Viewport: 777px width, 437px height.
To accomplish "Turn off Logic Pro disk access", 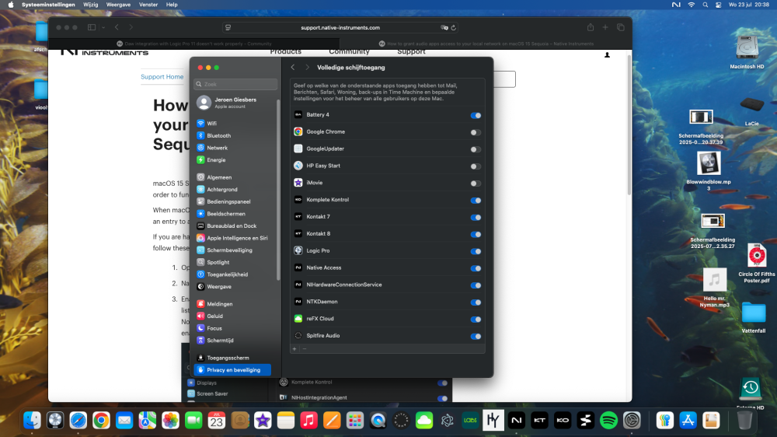I will point(476,251).
